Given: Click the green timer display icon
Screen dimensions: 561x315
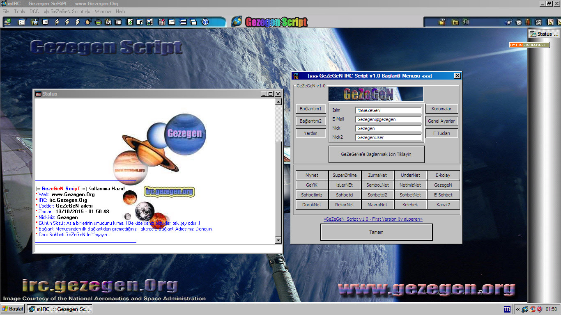Looking at the screenshot, I should [x=99, y=22].
